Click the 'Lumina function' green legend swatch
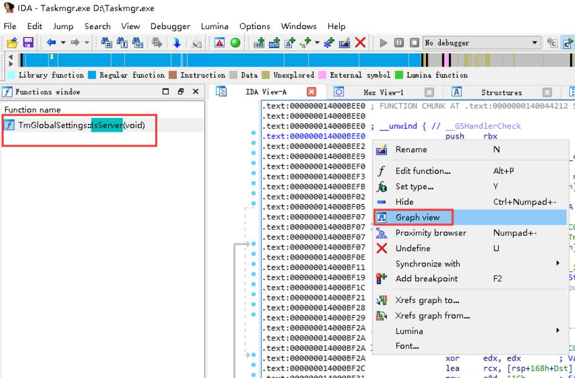575x378 pixels. (399, 75)
